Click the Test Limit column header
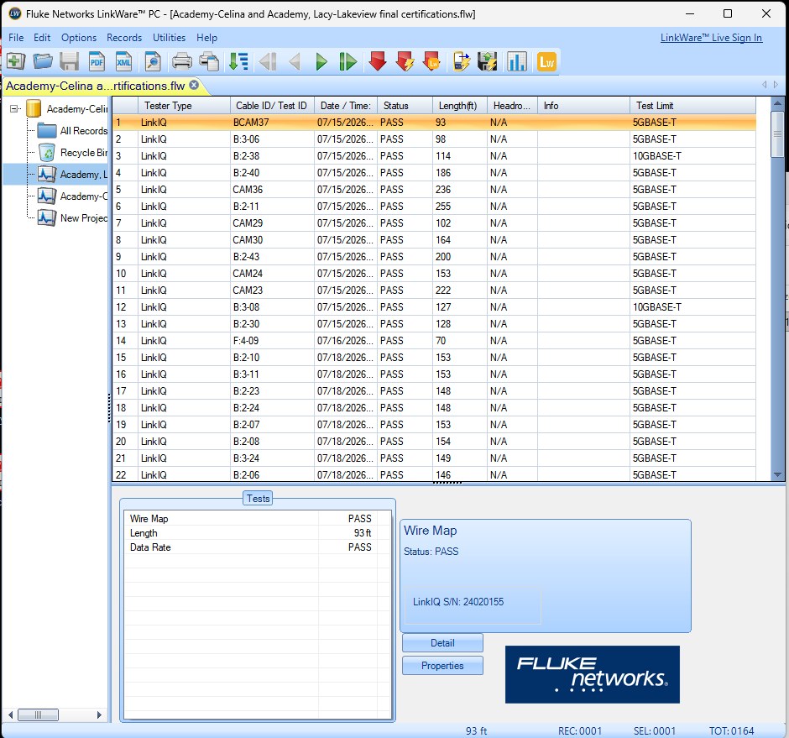The width and height of the screenshot is (789, 738). point(692,106)
